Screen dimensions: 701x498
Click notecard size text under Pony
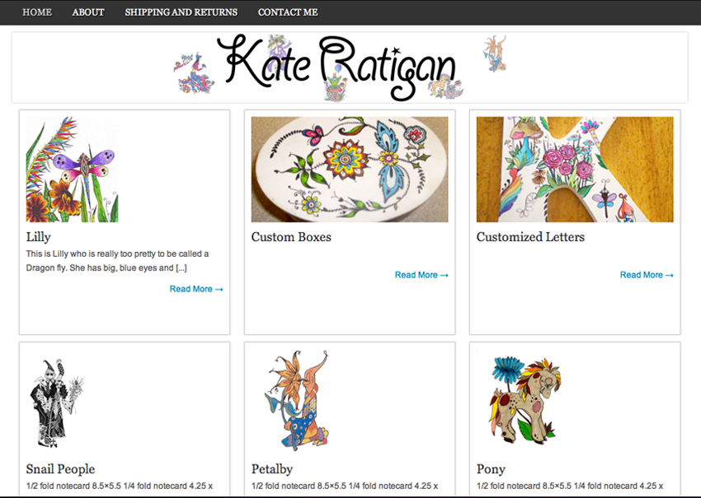click(570, 486)
